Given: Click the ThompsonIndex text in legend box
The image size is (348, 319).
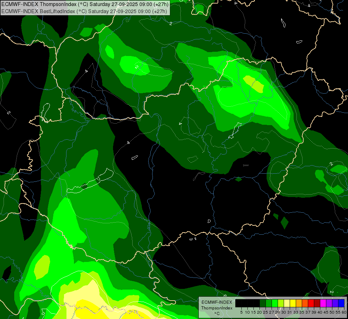Looking at the screenshot, I should click(216, 308).
